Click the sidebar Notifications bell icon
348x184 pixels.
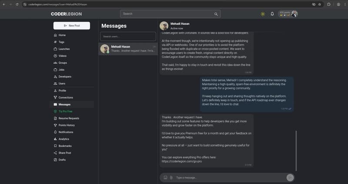tap(55, 132)
